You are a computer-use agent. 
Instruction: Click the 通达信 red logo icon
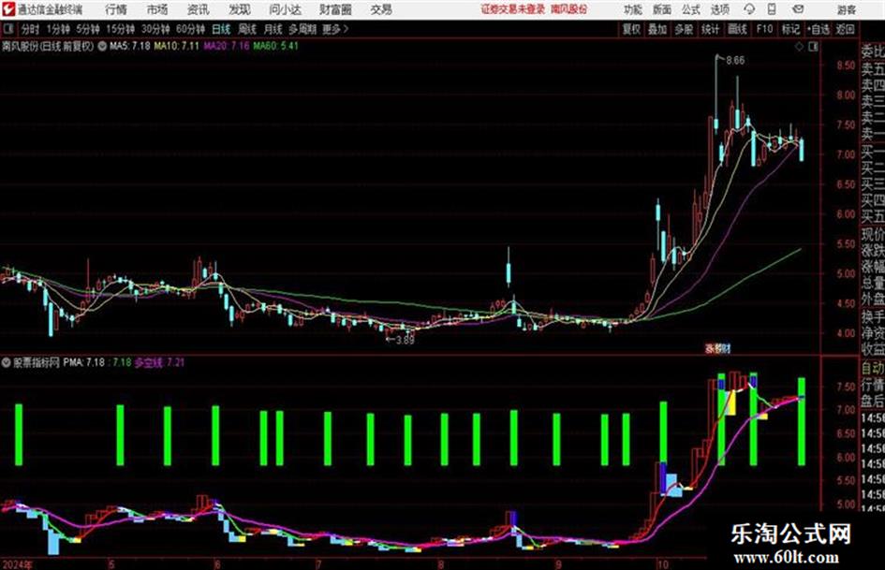tap(8, 9)
